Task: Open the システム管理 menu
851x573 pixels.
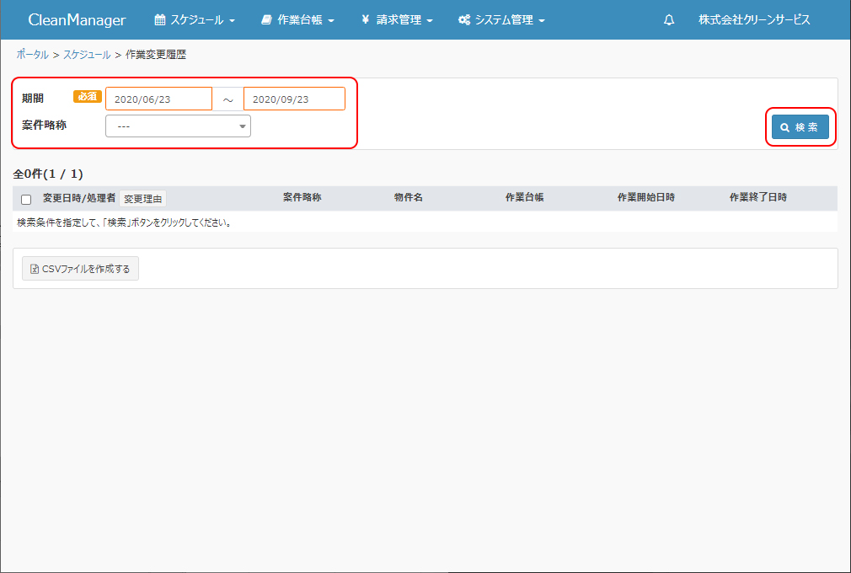Action: (501, 20)
